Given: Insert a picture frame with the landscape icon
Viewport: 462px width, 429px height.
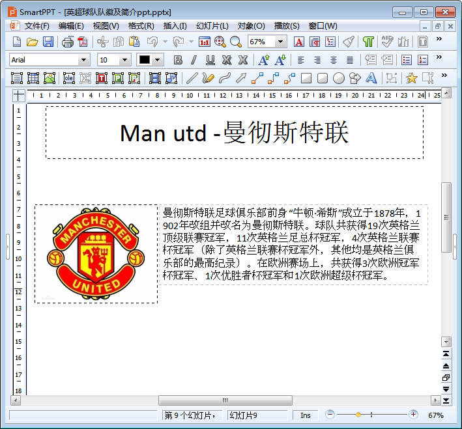Looking at the screenshot, I should click(x=50, y=78).
